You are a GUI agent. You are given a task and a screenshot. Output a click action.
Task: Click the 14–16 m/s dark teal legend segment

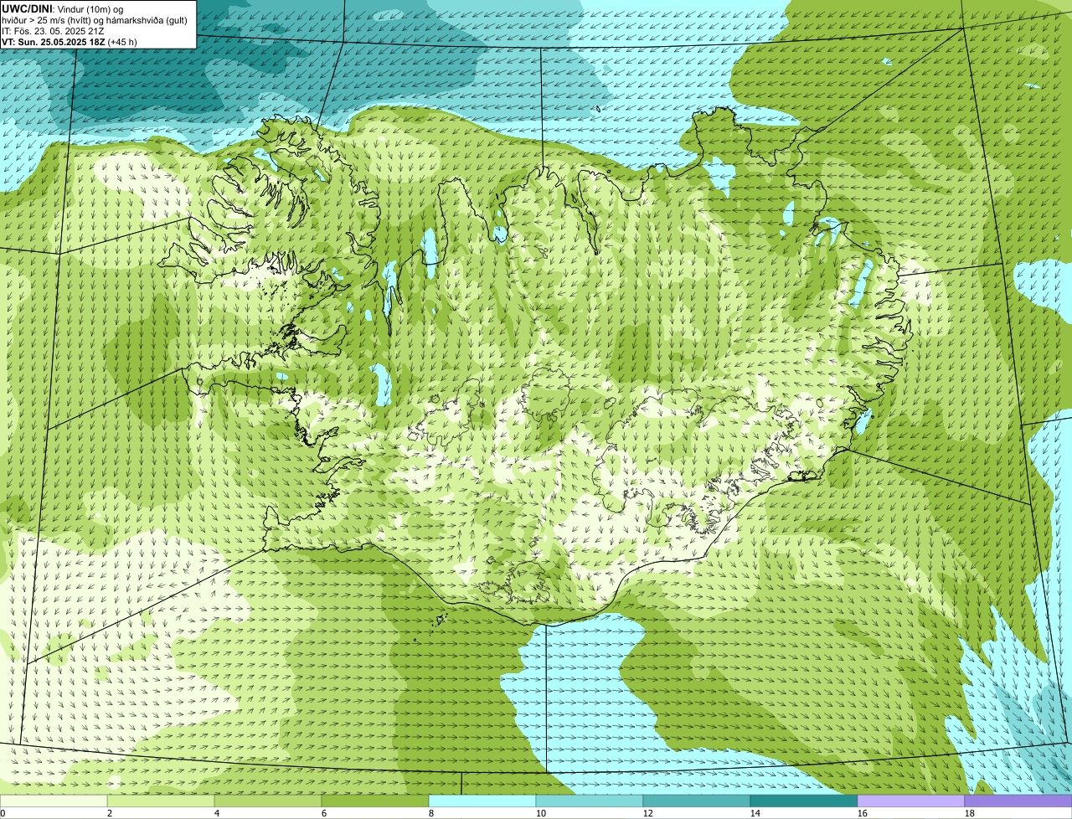[804, 801]
